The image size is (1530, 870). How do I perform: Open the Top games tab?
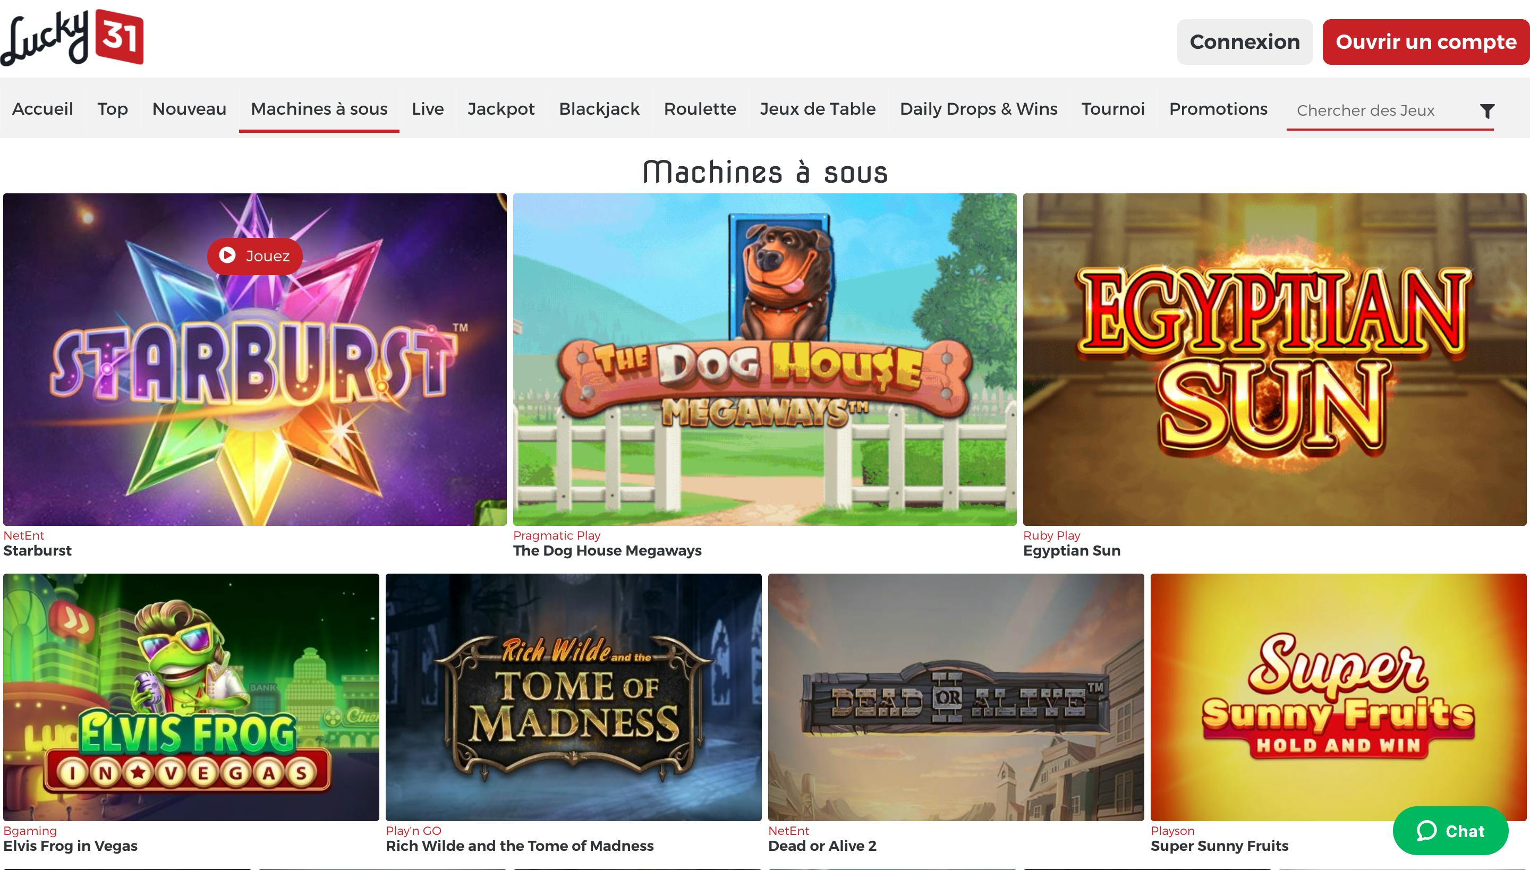(x=113, y=109)
